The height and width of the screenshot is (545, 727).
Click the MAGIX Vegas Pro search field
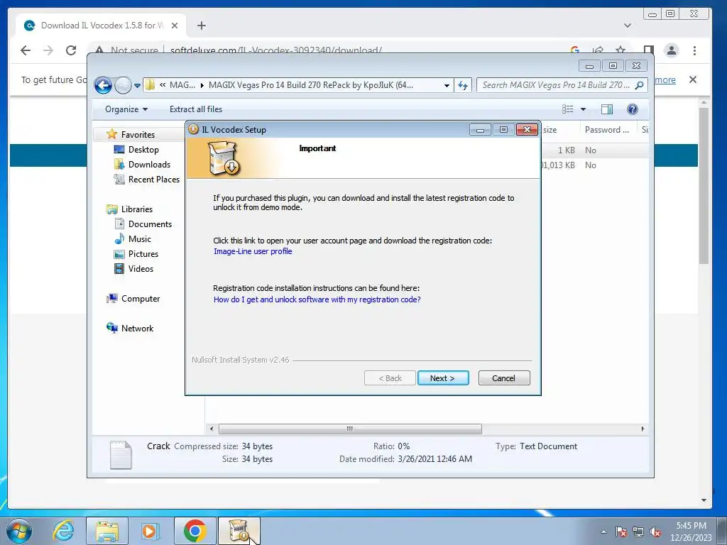pos(562,85)
